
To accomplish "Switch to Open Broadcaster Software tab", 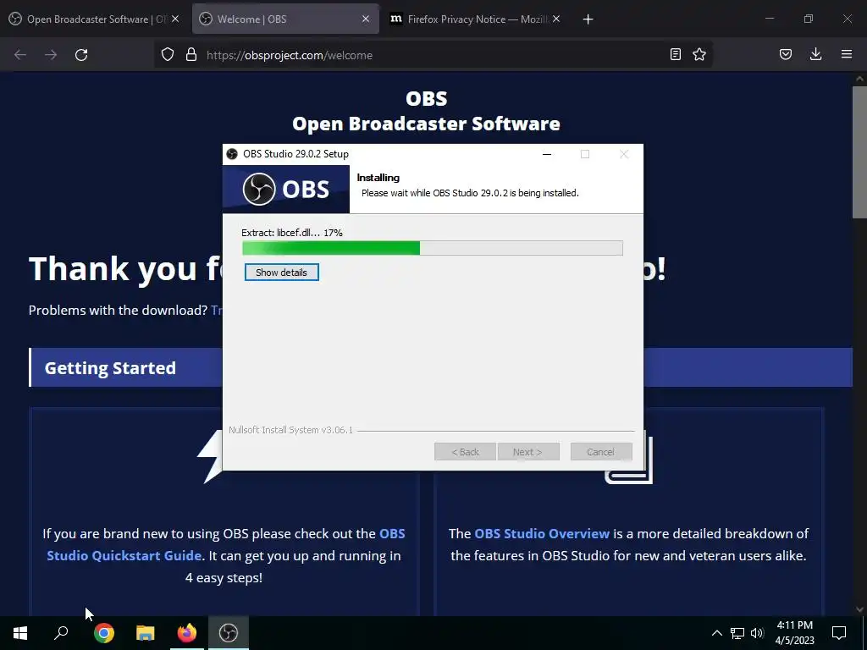I will [x=94, y=19].
